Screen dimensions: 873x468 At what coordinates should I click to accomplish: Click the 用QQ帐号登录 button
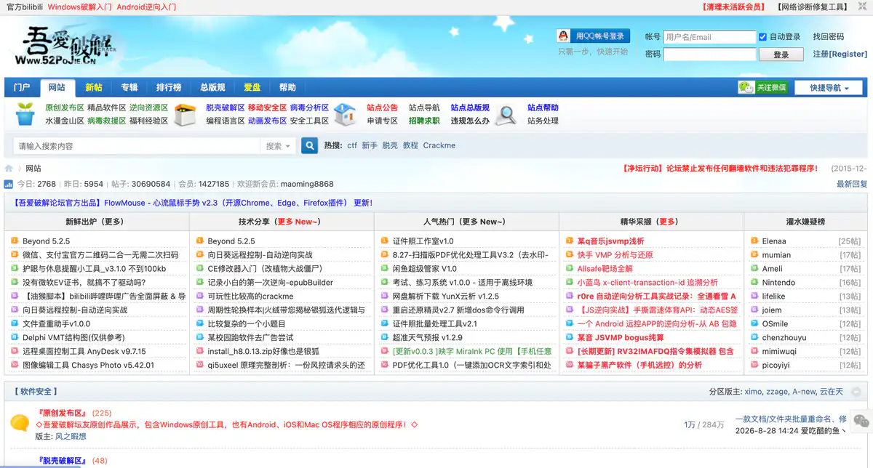coord(593,36)
